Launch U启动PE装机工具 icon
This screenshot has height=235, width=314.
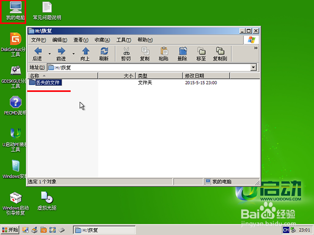[15, 140]
